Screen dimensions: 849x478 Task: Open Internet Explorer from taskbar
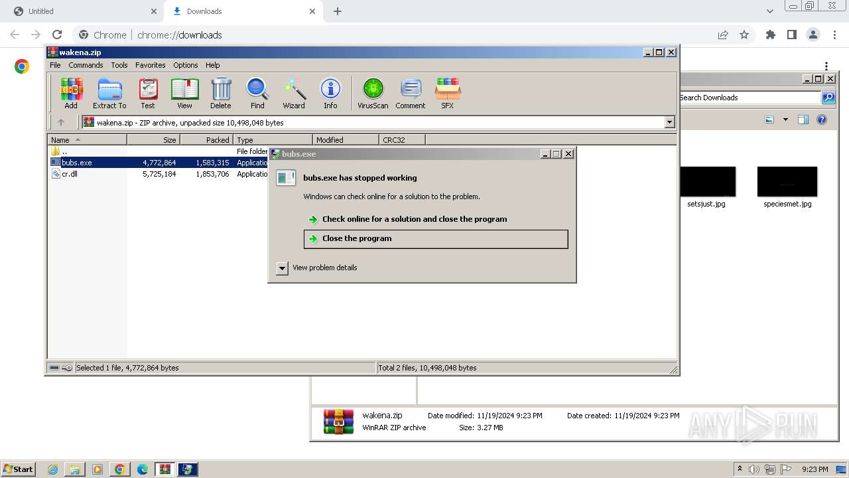pos(52,469)
